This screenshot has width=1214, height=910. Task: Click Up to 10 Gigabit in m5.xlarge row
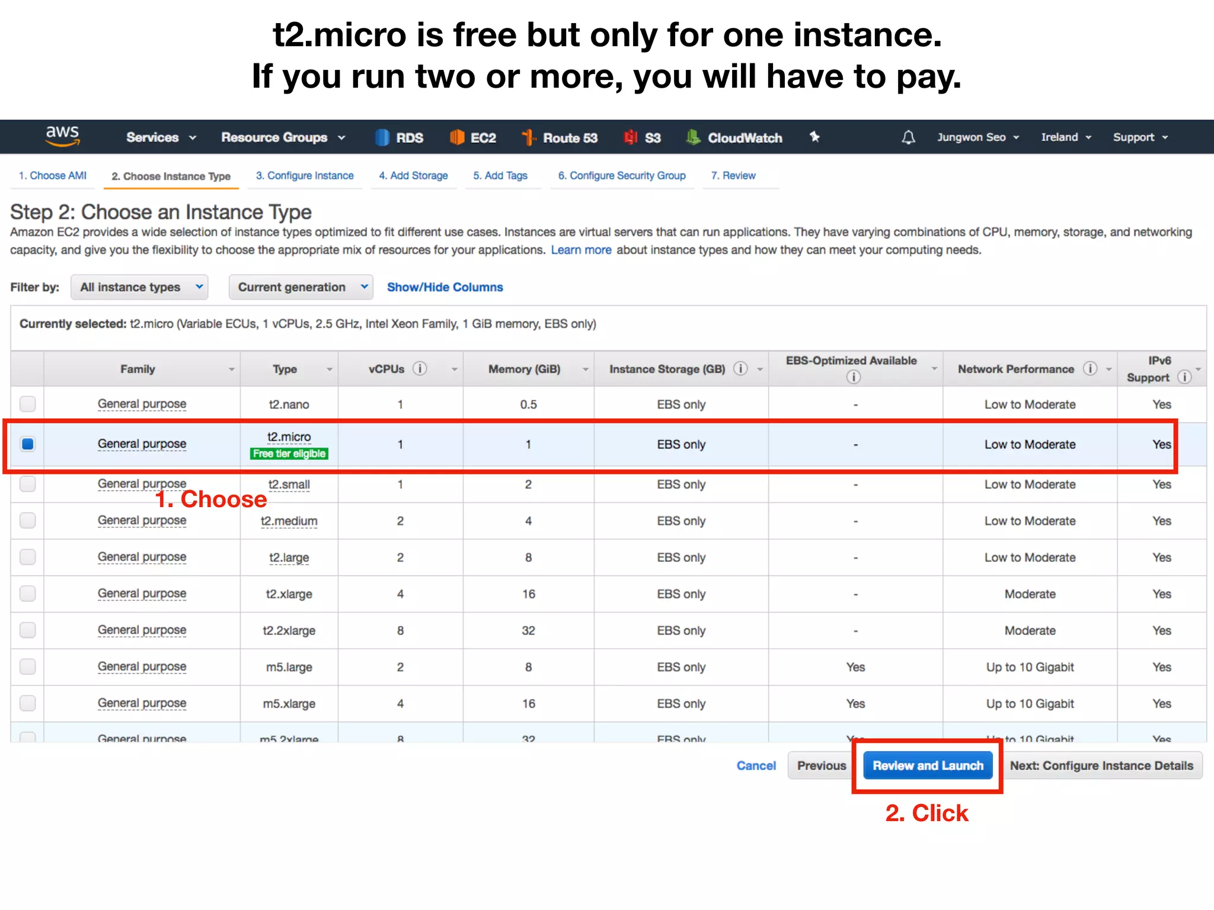[1030, 704]
